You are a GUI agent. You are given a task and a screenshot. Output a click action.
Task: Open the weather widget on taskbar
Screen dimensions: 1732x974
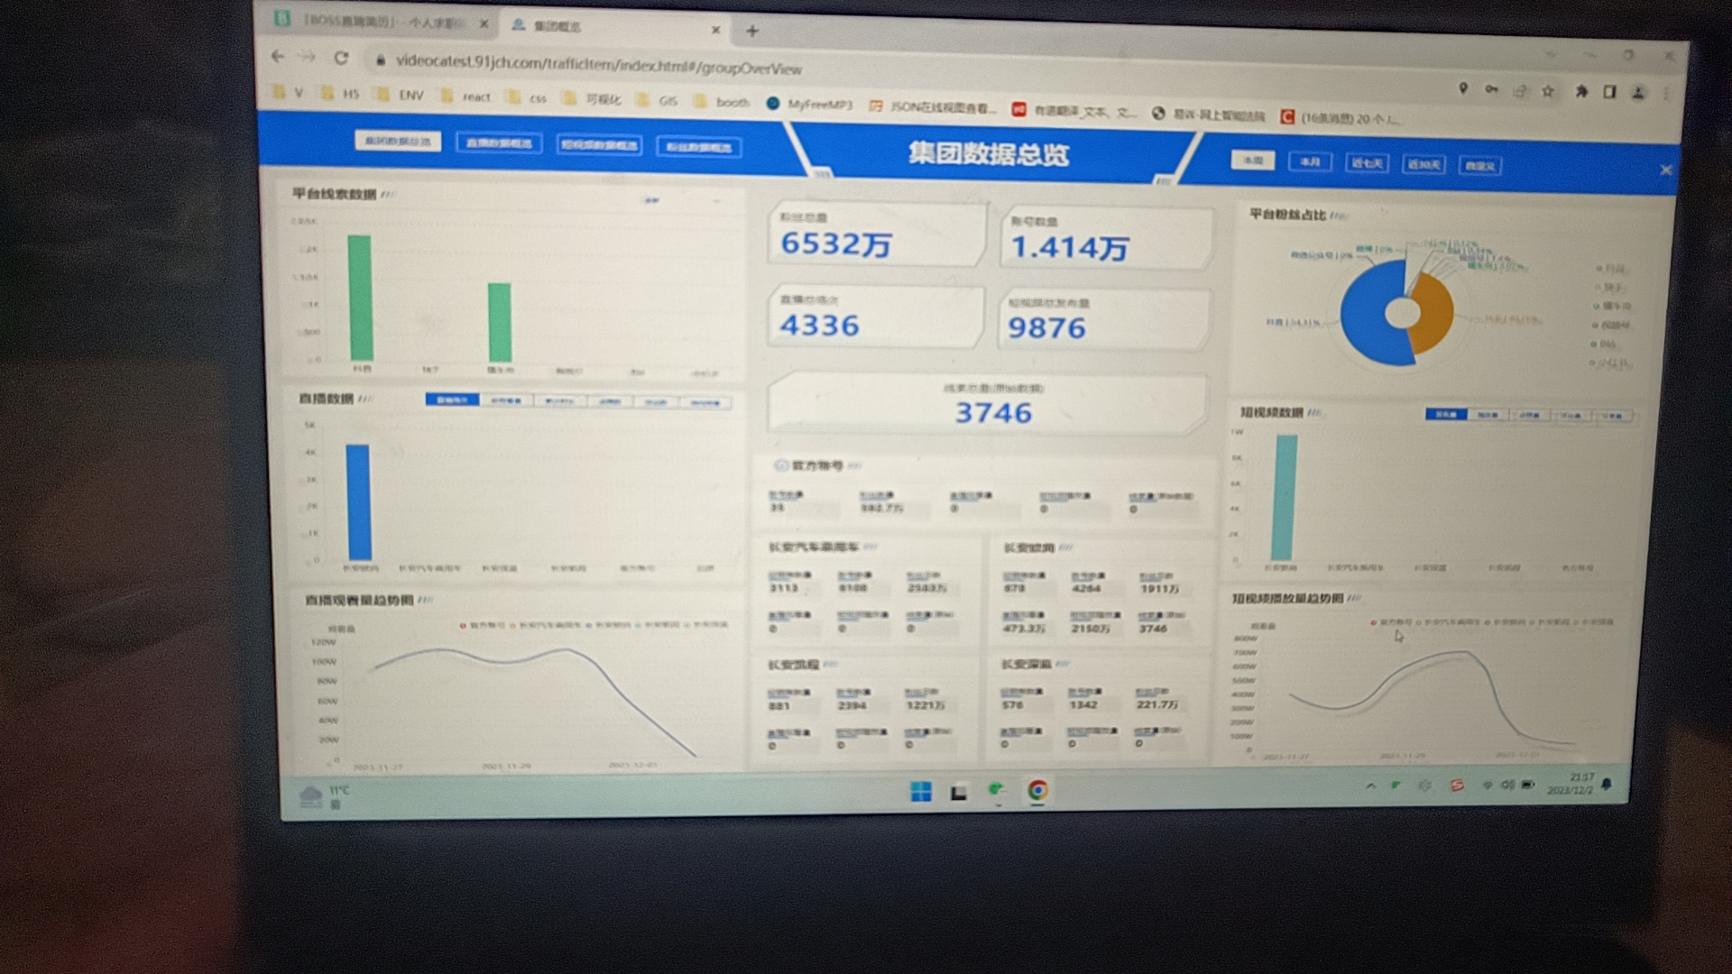(x=324, y=796)
